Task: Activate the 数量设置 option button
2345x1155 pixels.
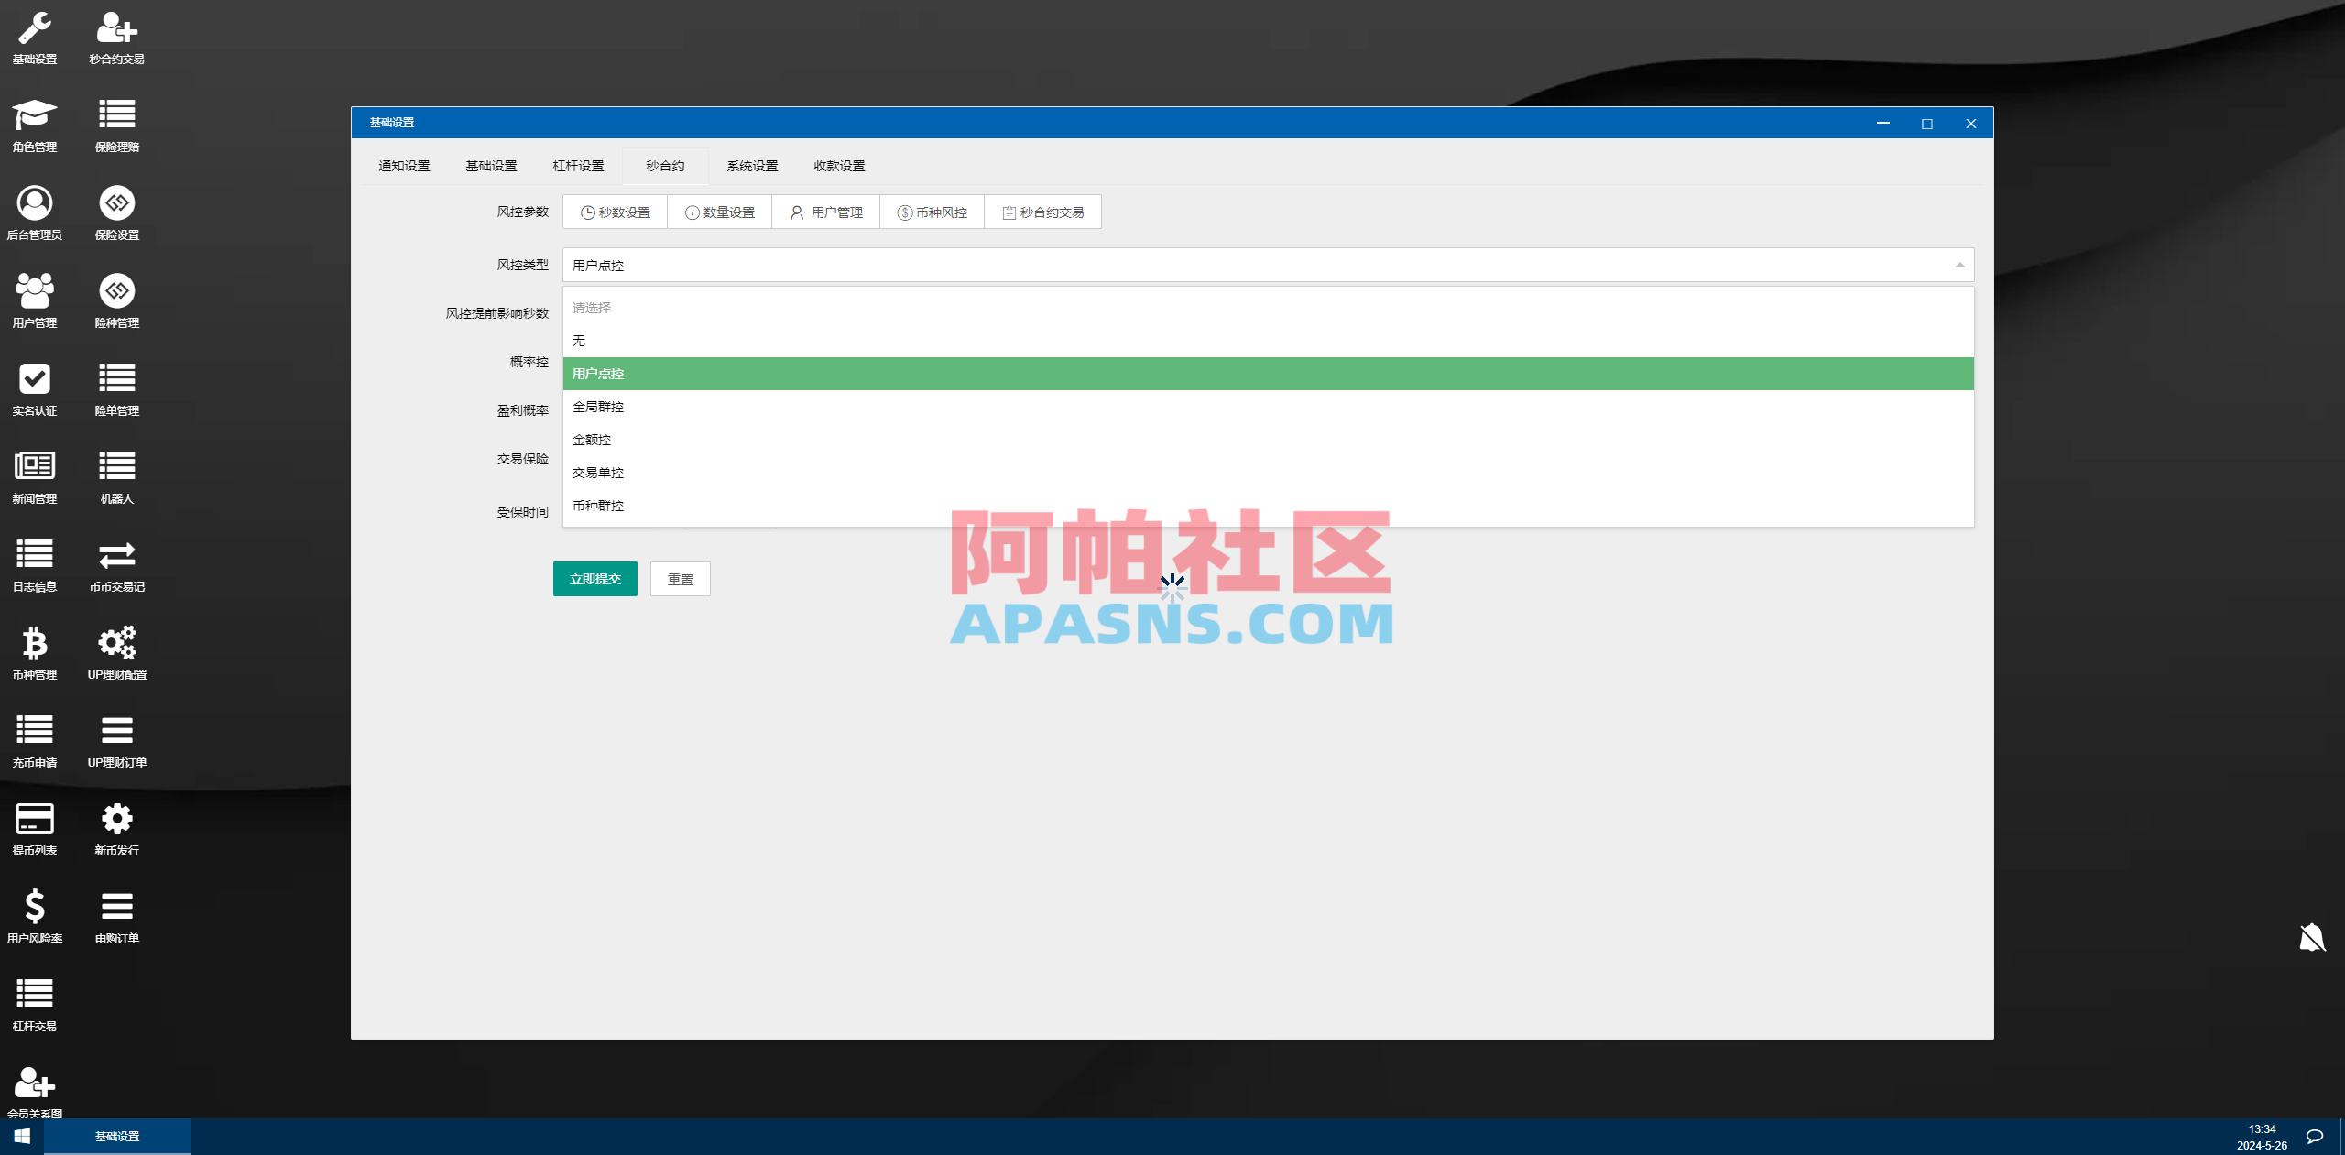Action: (x=720, y=212)
